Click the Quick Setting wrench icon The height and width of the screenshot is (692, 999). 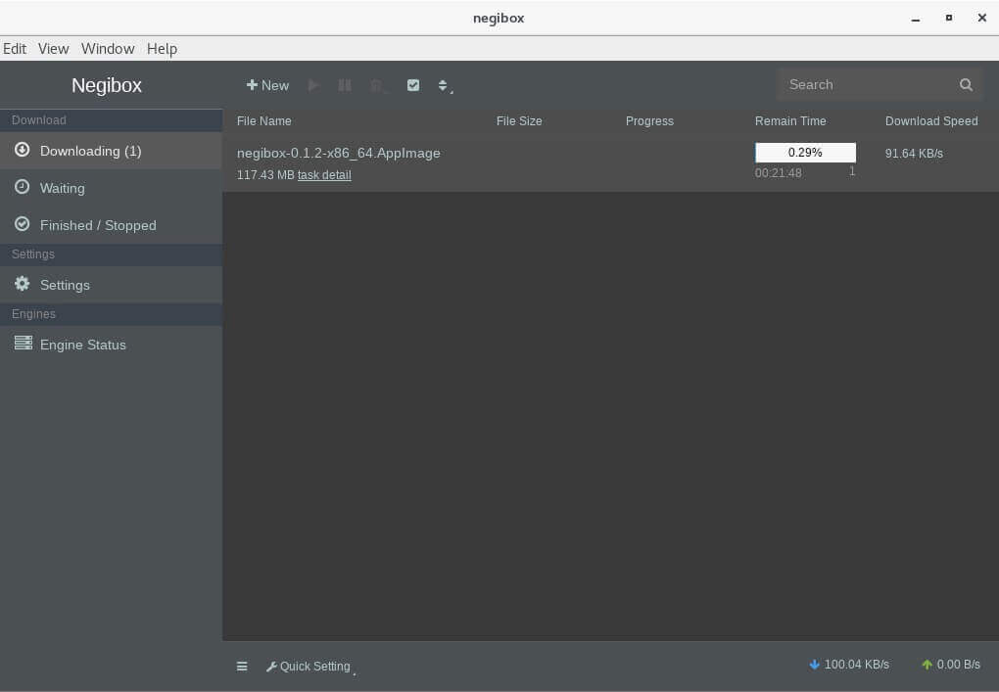pos(271,667)
